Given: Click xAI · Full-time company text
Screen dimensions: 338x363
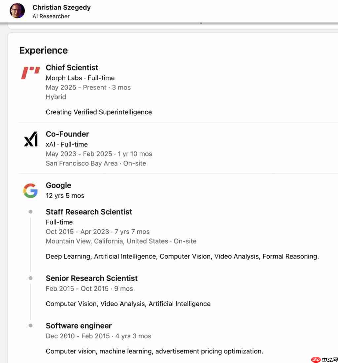Looking at the screenshot, I should [x=67, y=144].
